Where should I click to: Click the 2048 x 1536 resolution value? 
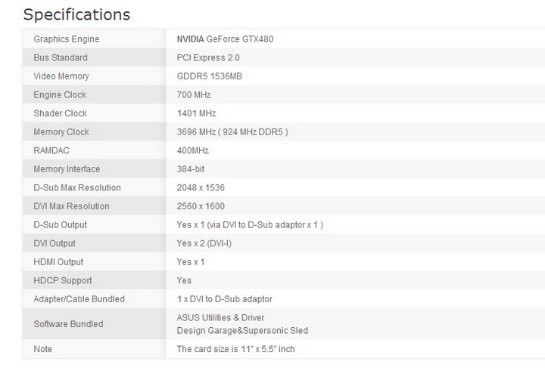coord(201,187)
